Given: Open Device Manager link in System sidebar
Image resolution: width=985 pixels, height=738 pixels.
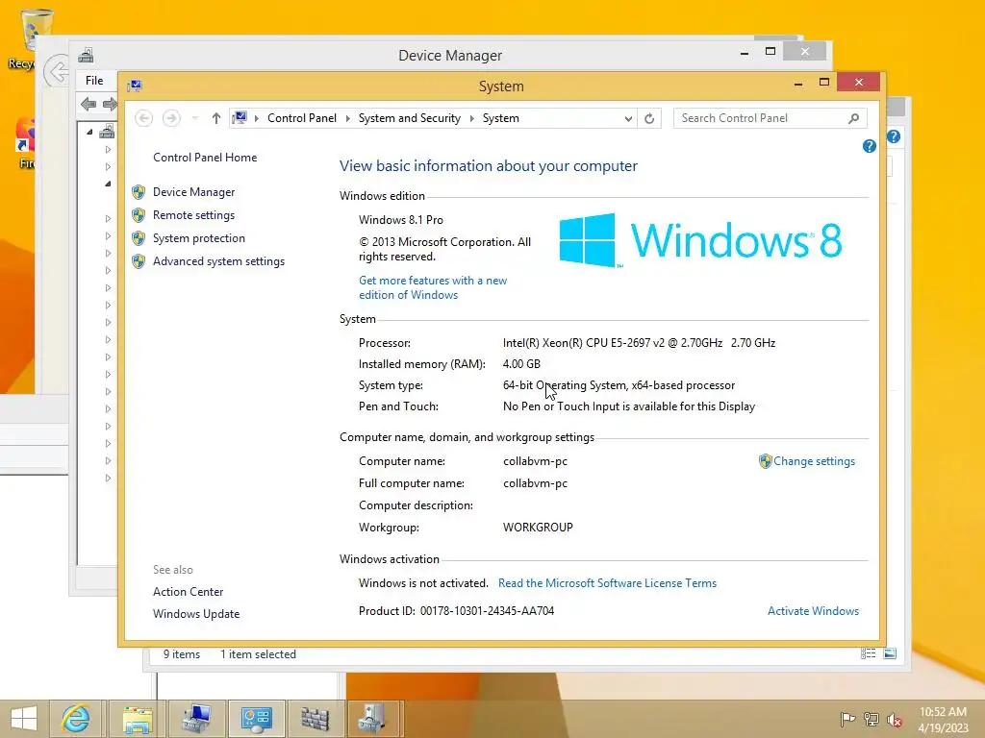Looking at the screenshot, I should coord(193,192).
